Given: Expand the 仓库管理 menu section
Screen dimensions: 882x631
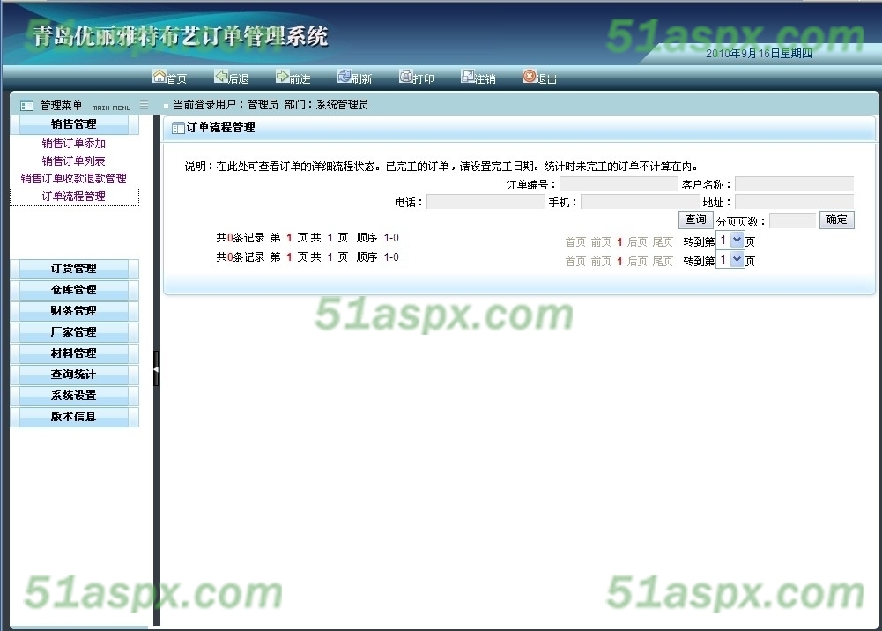Looking at the screenshot, I should pos(74,290).
